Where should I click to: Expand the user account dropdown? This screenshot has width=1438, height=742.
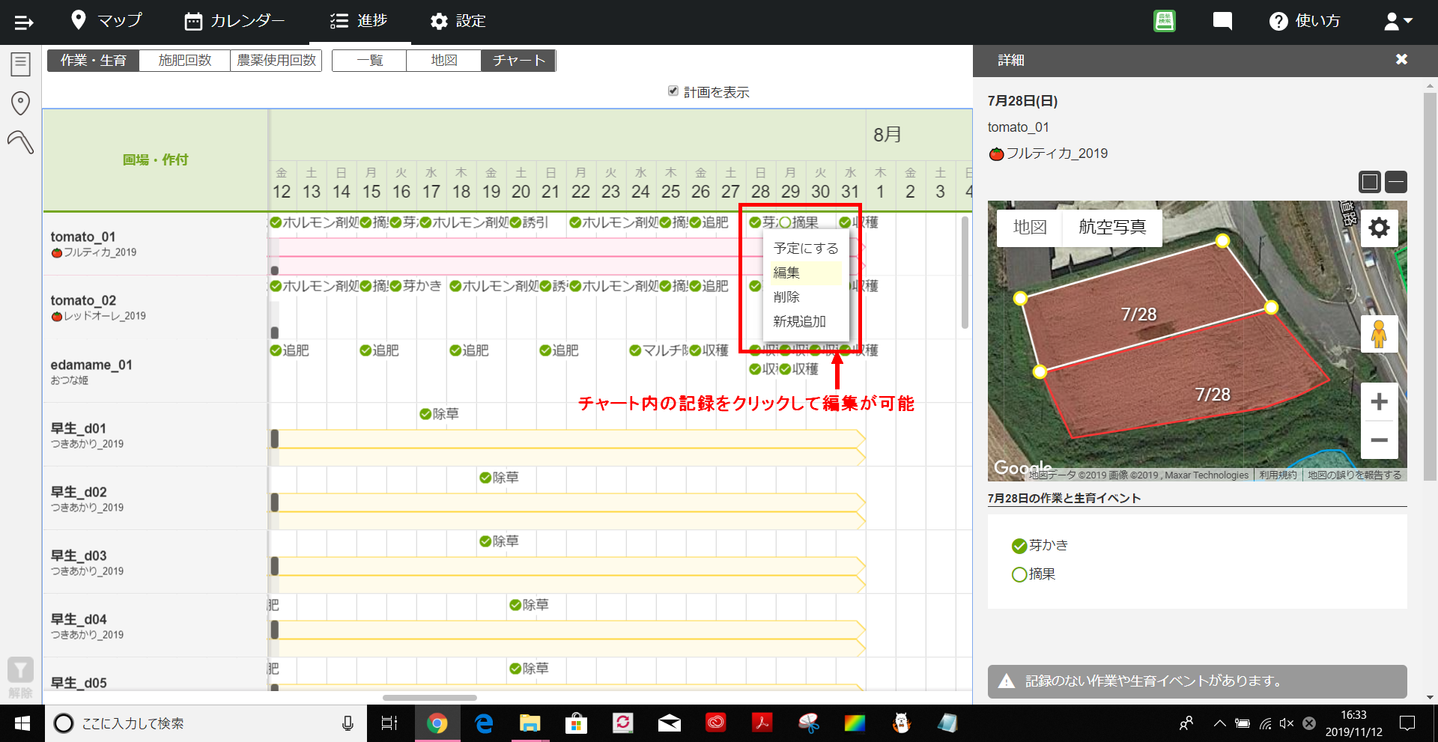pyautogui.click(x=1398, y=21)
